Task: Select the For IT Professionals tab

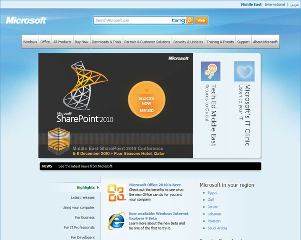Action: click(x=79, y=227)
